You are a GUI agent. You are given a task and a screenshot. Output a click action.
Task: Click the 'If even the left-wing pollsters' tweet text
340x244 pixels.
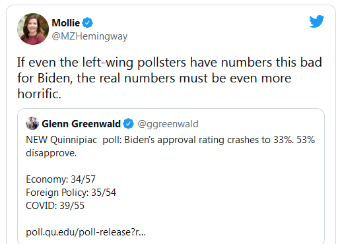coord(170,78)
